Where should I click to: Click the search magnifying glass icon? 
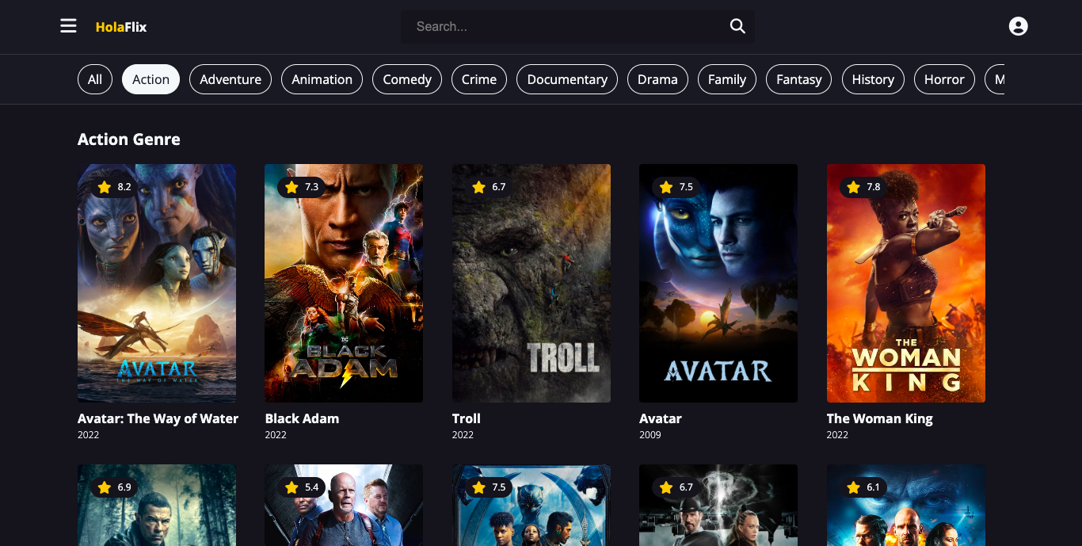737,26
